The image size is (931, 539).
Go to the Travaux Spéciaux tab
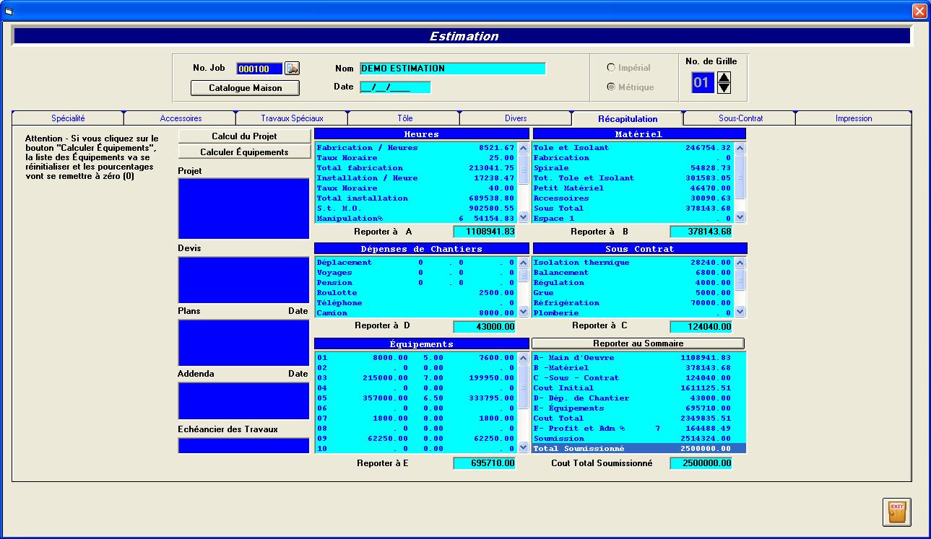[292, 118]
